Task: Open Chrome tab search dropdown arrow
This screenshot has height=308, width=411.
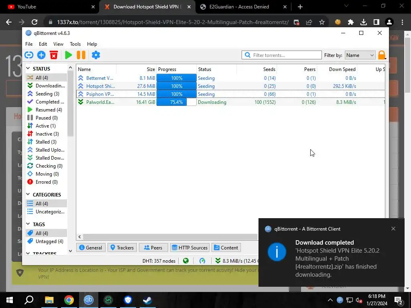Action: pyautogui.click(x=346, y=6)
